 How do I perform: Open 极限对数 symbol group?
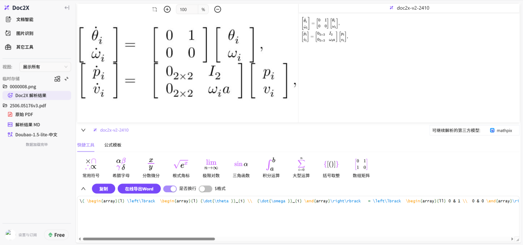pyautogui.click(x=211, y=168)
